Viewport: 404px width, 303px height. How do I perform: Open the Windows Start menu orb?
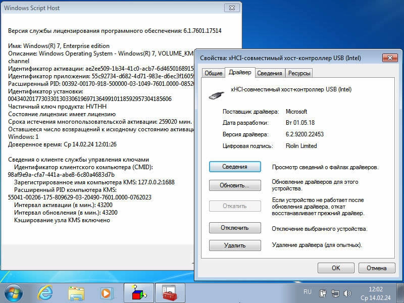point(14,292)
